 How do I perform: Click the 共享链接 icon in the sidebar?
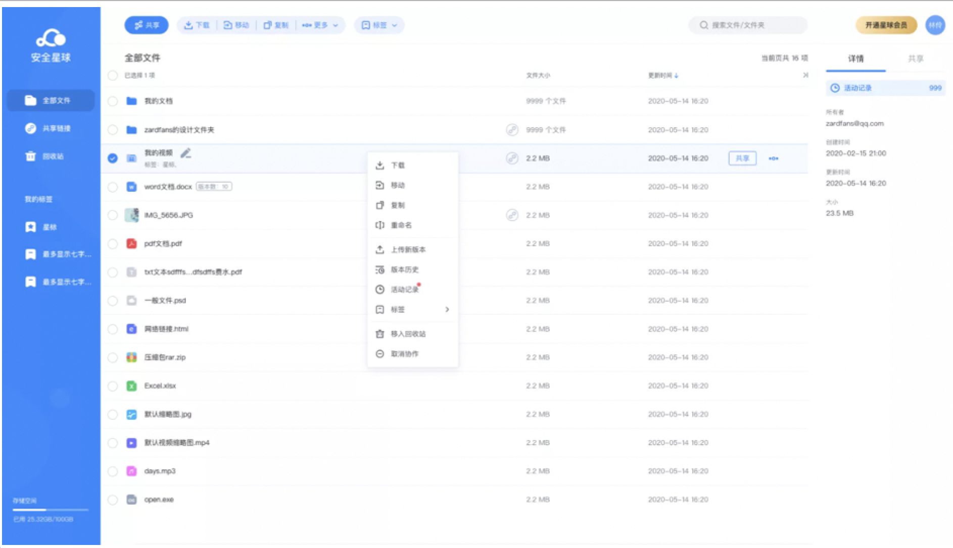(x=31, y=129)
